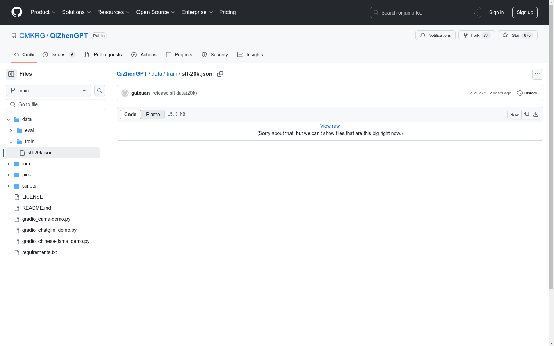This screenshot has height=346, width=554.
Task: Copy the raw file contents
Action: (526, 115)
